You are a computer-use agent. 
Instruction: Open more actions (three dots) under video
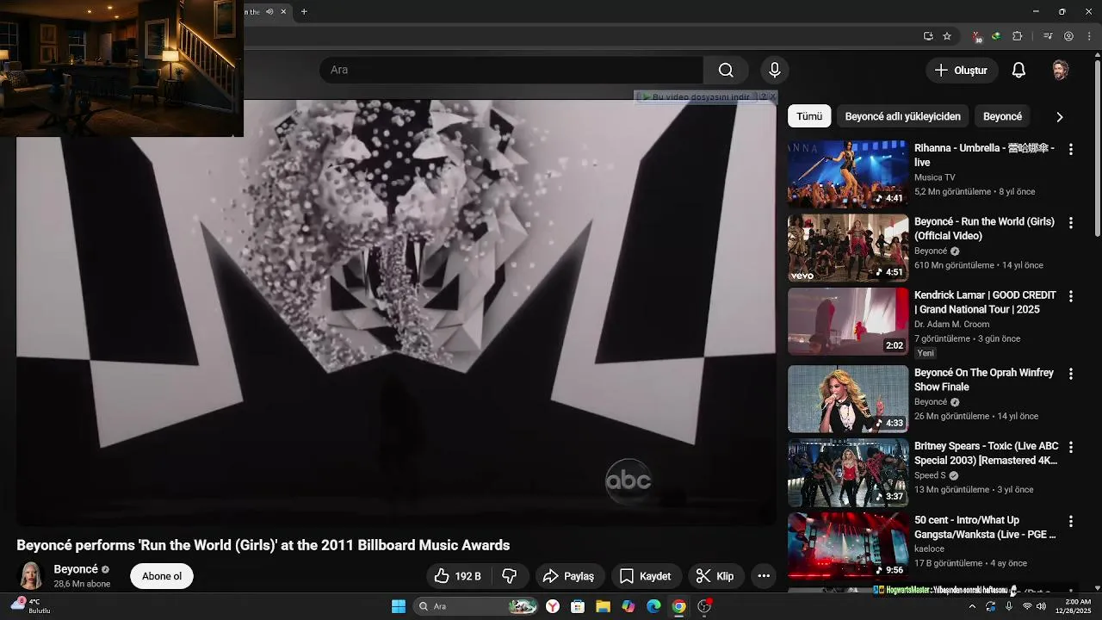[764, 576]
